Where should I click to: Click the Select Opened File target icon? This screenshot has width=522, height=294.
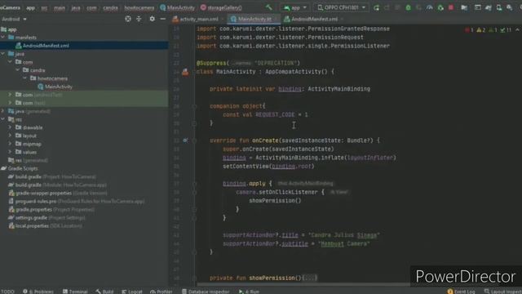point(128,19)
